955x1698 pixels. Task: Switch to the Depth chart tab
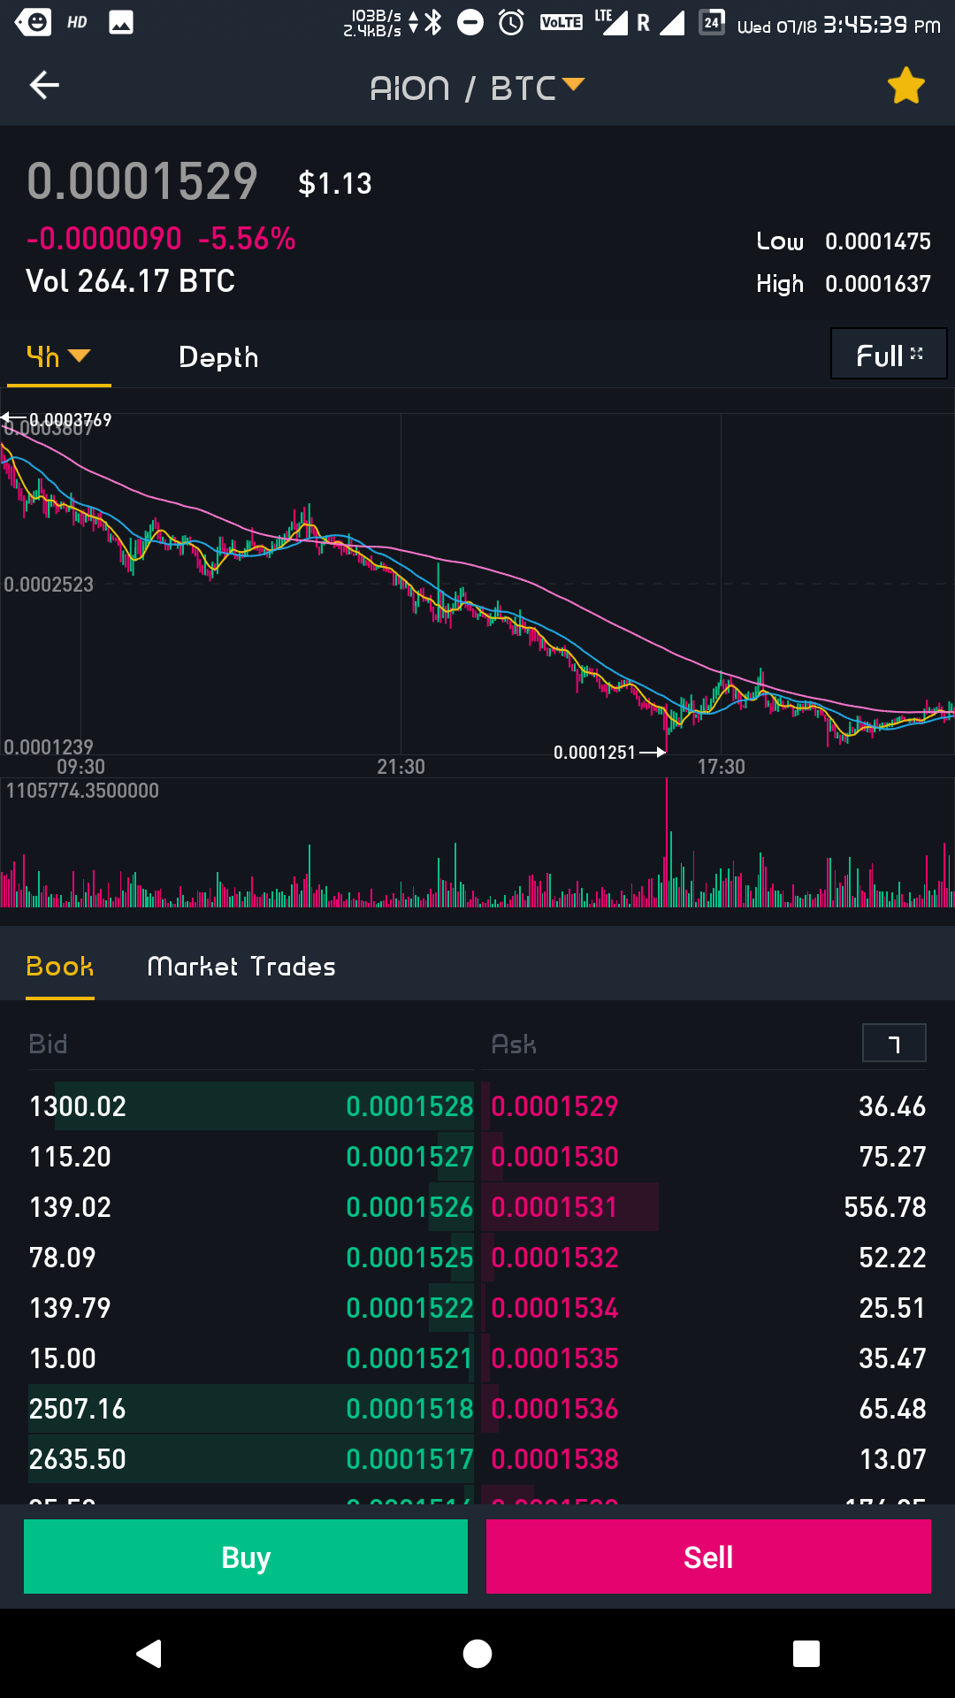tap(218, 357)
